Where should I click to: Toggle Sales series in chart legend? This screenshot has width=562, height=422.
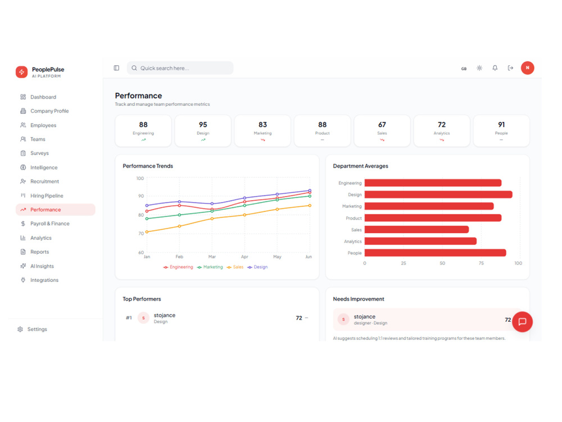click(x=235, y=267)
